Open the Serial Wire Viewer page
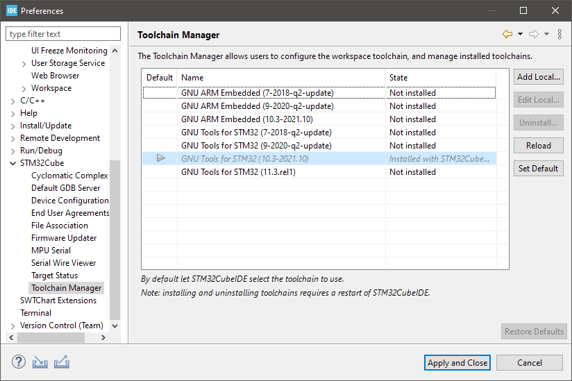The height and width of the screenshot is (381, 572). [x=64, y=263]
